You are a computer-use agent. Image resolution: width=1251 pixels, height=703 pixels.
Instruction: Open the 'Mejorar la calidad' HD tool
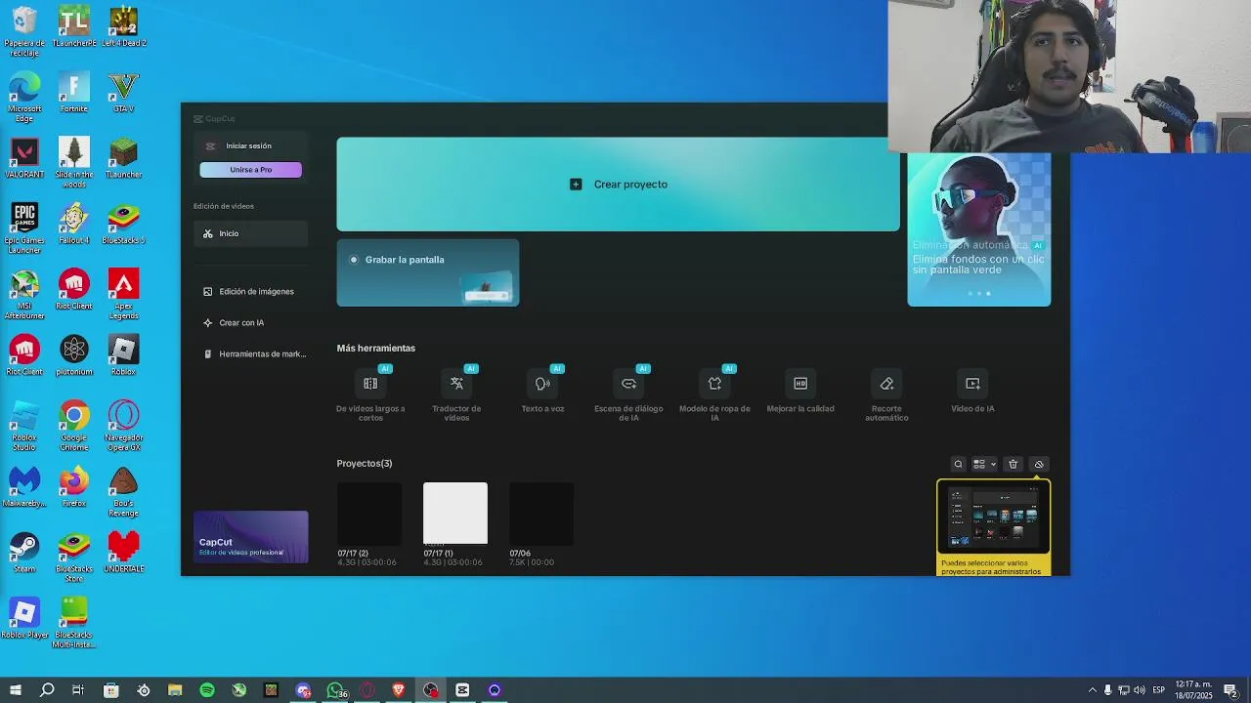tap(800, 392)
